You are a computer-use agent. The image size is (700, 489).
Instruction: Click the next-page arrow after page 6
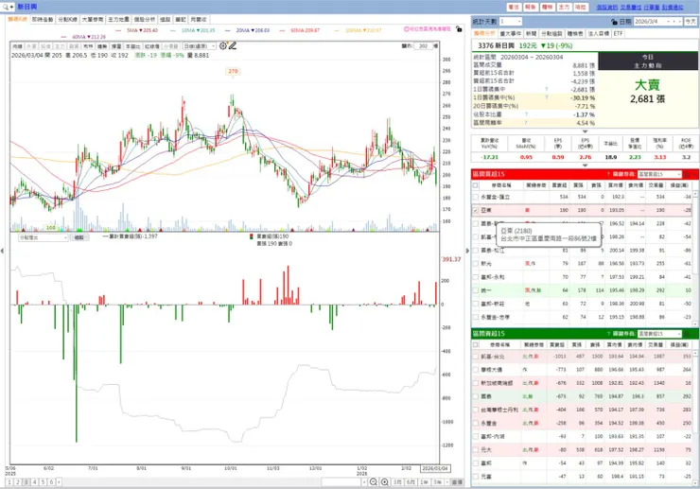tap(59, 481)
